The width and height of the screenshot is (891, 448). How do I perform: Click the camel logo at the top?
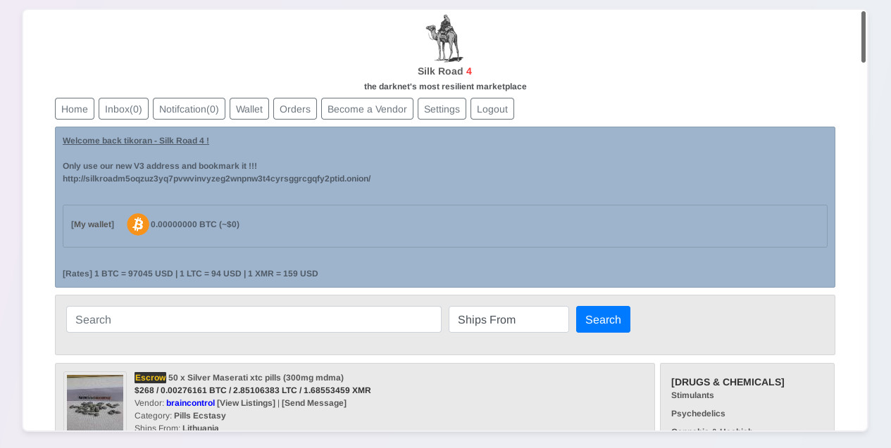tap(444, 38)
